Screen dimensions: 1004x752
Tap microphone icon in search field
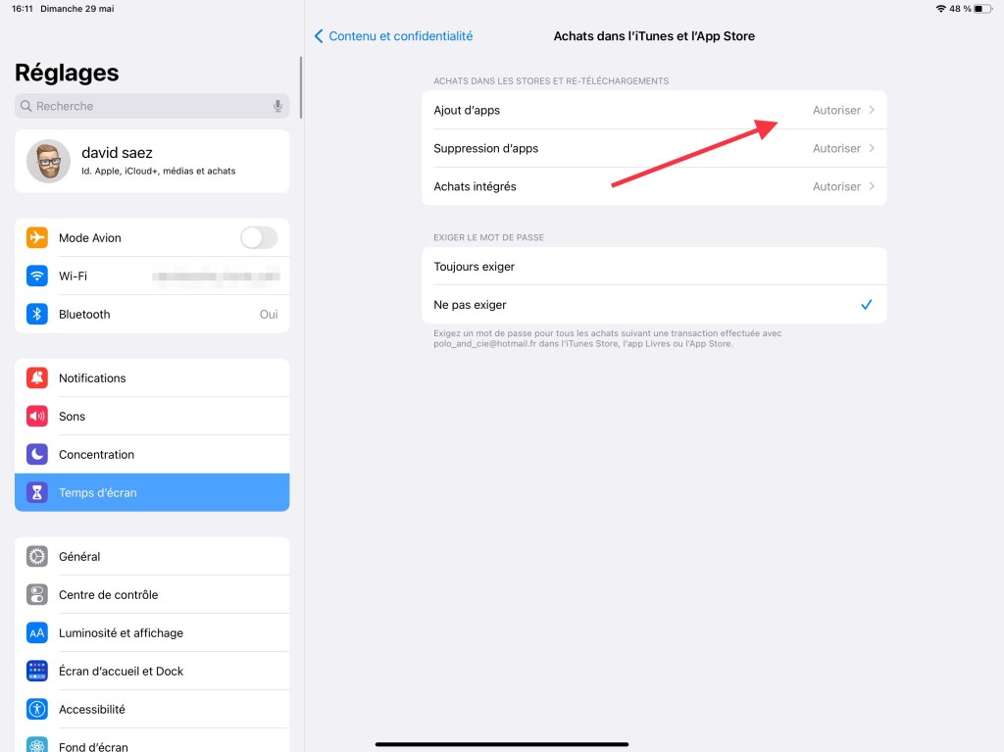pos(277,106)
